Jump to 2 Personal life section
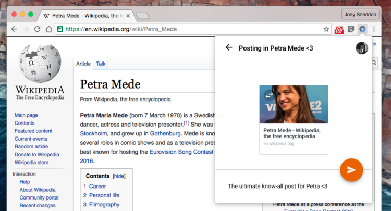The image size is (391, 211). click(x=101, y=195)
